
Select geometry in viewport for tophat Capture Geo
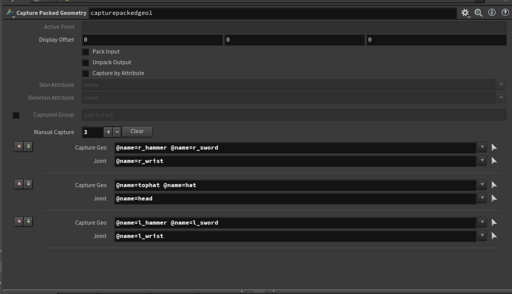(x=494, y=185)
